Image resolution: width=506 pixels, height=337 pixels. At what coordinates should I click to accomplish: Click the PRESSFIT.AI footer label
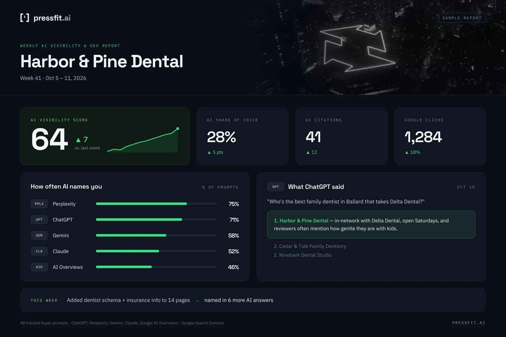coord(469,323)
